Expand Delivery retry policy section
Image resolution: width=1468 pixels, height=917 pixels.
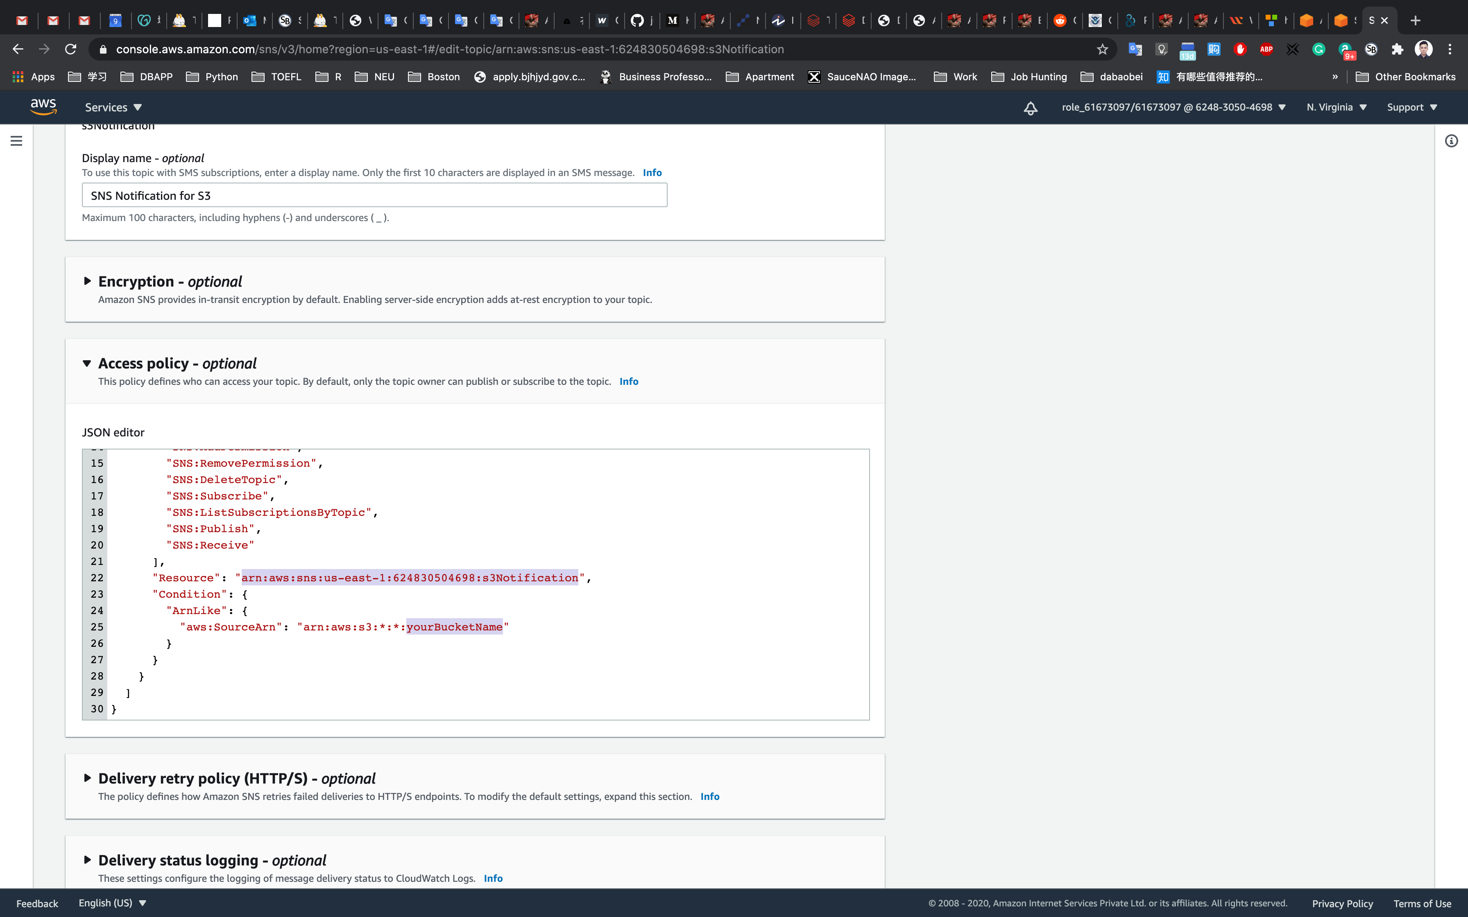coord(87,778)
